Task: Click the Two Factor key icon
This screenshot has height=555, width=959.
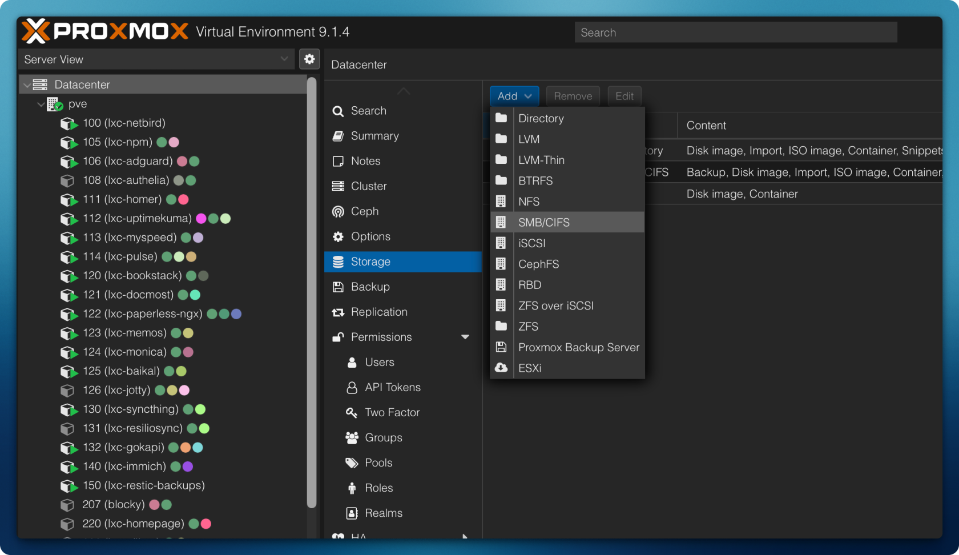Action: click(x=352, y=412)
